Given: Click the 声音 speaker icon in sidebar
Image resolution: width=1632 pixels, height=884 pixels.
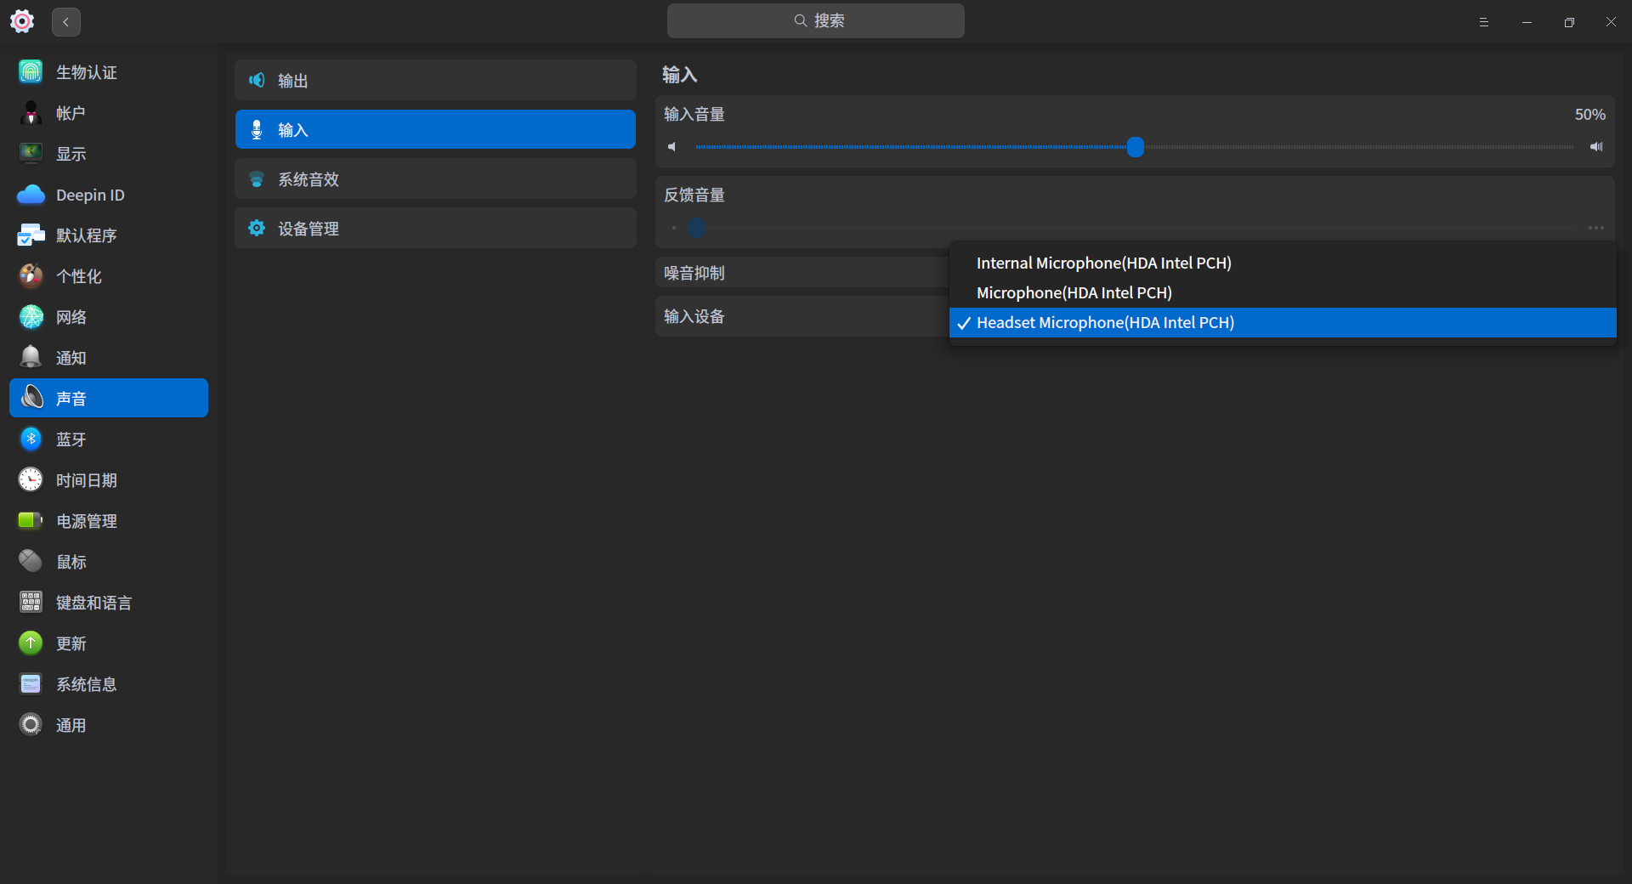Looking at the screenshot, I should [31, 398].
